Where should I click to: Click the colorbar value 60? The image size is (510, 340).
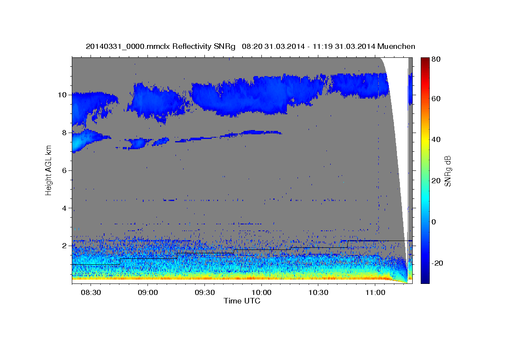(x=436, y=99)
